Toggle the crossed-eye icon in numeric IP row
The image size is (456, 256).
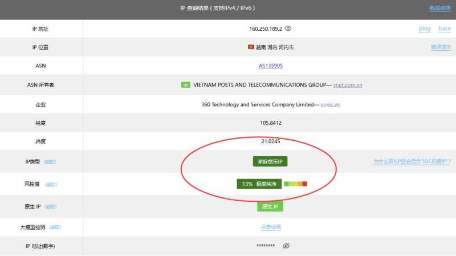coord(286,246)
